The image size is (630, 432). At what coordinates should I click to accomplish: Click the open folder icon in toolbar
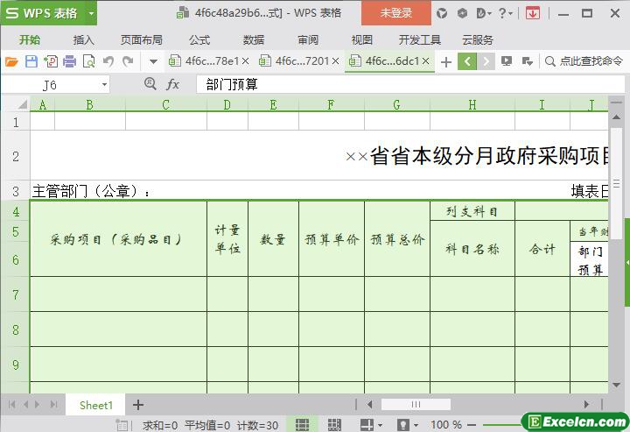(11, 61)
